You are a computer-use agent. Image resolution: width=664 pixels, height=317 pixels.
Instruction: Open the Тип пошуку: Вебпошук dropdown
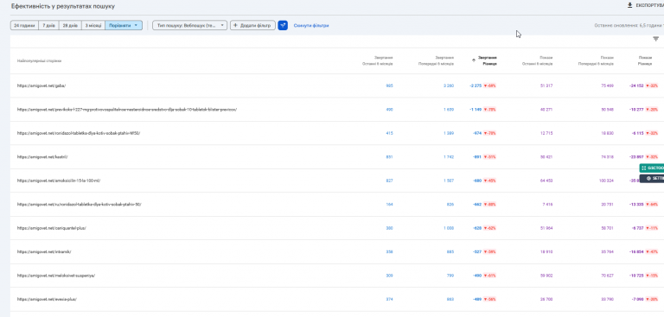(x=189, y=25)
